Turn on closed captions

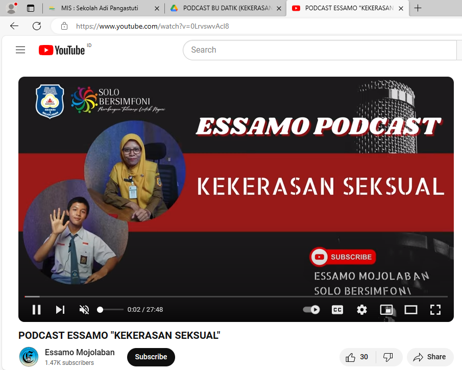[337, 310]
